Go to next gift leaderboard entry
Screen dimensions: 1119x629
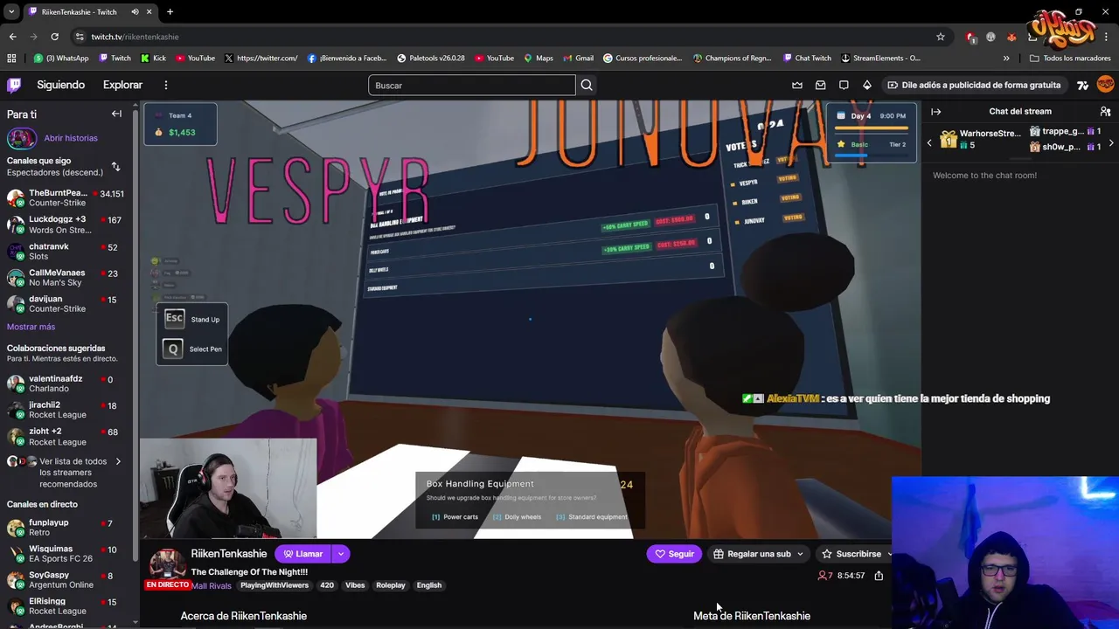pyautogui.click(x=1111, y=143)
